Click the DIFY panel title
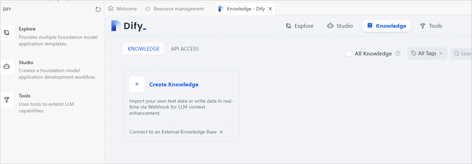 pos(7,9)
